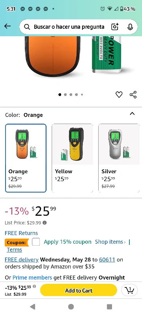Check the Apply 15% coupon checkbox
Viewport: 142px width, 315px height.
click(36, 242)
